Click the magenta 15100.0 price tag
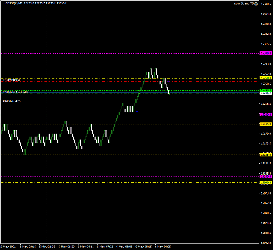 click(266, 176)
